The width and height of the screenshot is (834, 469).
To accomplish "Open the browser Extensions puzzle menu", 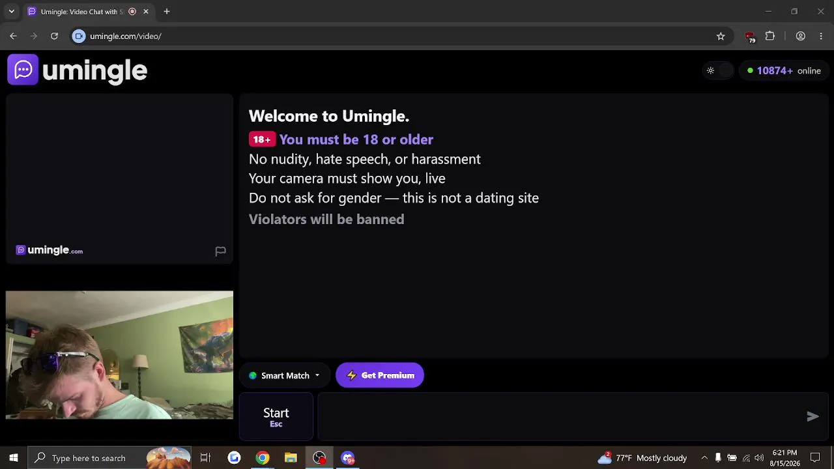I will [770, 36].
